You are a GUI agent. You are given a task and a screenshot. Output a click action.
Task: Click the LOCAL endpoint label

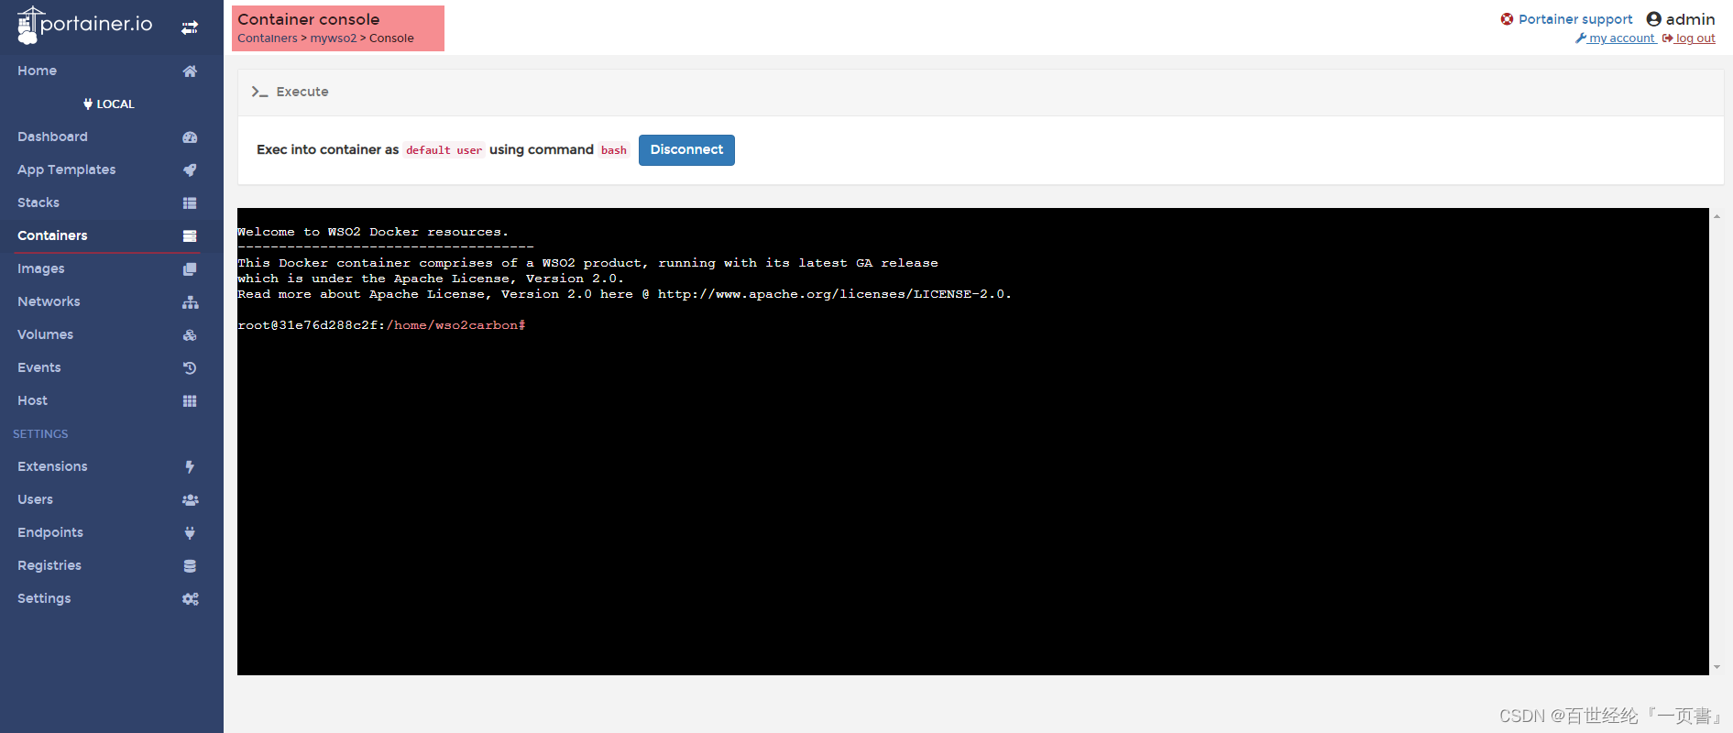pos(109,104)
